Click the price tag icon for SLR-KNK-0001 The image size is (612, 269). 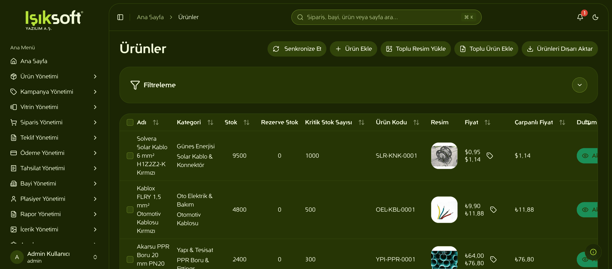(490, 156)
